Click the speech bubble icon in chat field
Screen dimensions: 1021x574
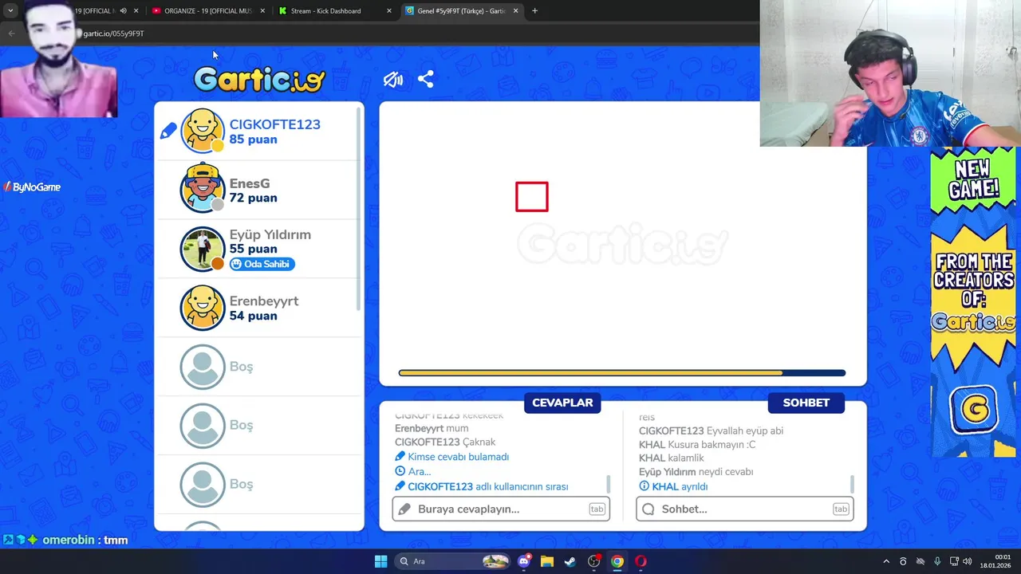tap(648, 509)
